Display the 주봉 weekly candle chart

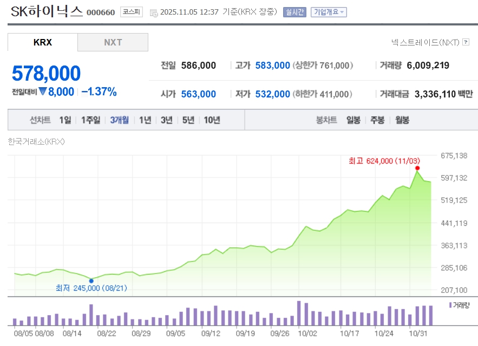click(x=377, y=120)
